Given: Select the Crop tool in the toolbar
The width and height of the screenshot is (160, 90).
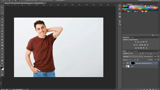Looking at the screenshot, I should click(x=2, y=19).
